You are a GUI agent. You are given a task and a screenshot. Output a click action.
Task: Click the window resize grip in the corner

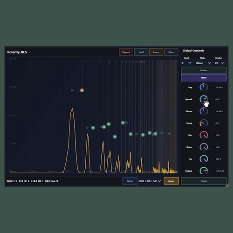click(x=227, y=185)
